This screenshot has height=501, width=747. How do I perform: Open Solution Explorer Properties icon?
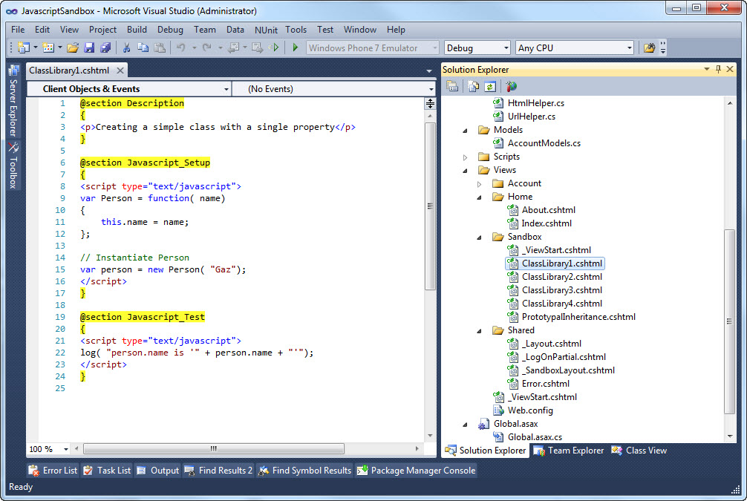click(452, 86)
